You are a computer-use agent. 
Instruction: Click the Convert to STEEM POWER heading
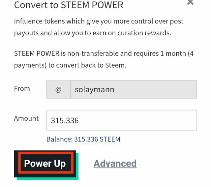click(x=69, y=5)
